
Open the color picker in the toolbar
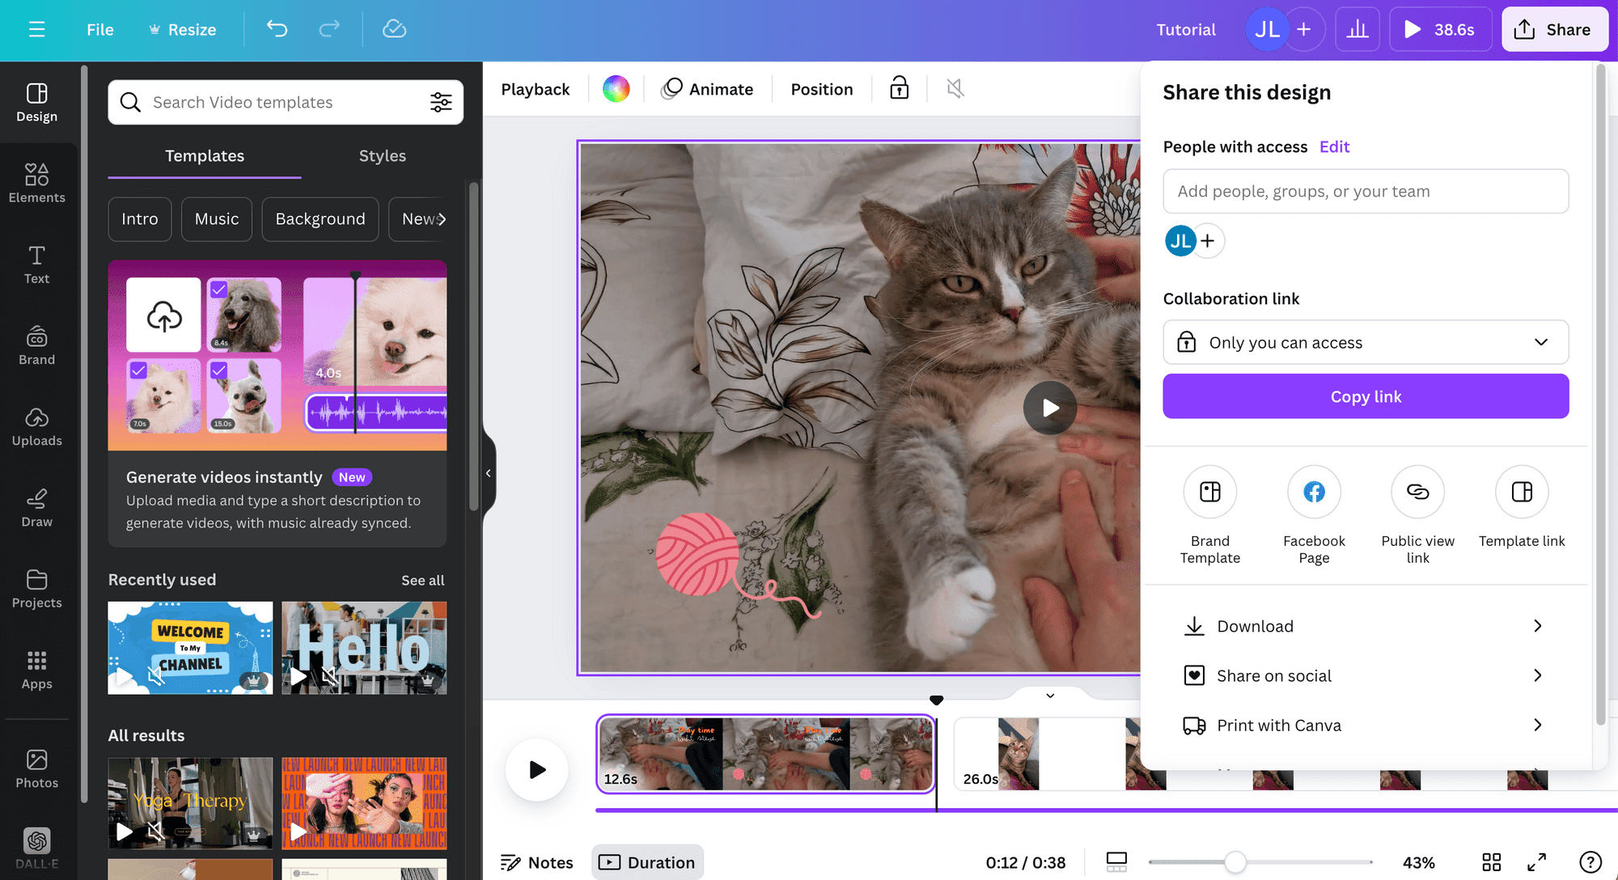pos(616,89)
